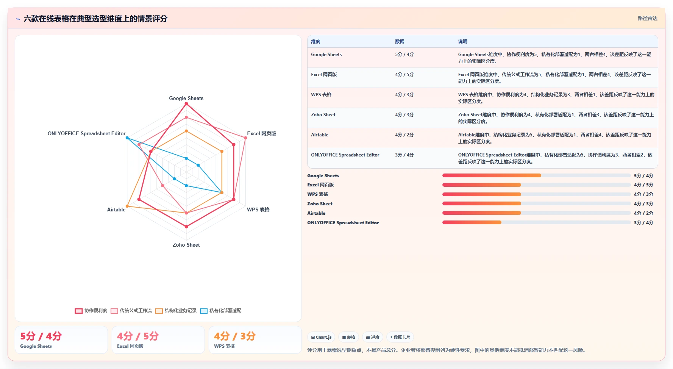
Task: Click the Zoho Sheet progress bar
Action: 536,203
